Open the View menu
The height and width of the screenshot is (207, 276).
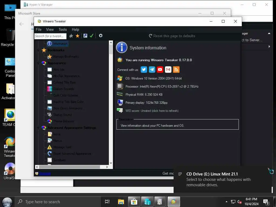tap(50, 29)
